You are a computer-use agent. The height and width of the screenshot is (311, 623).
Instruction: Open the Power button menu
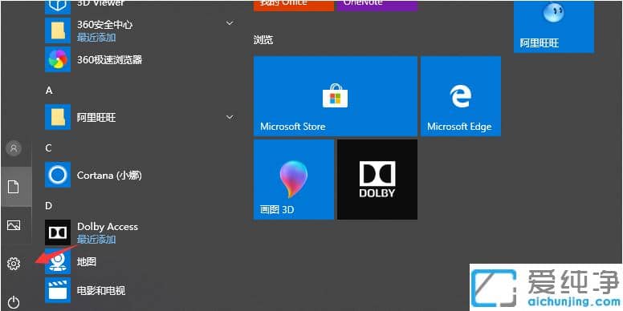pos(14,302)
